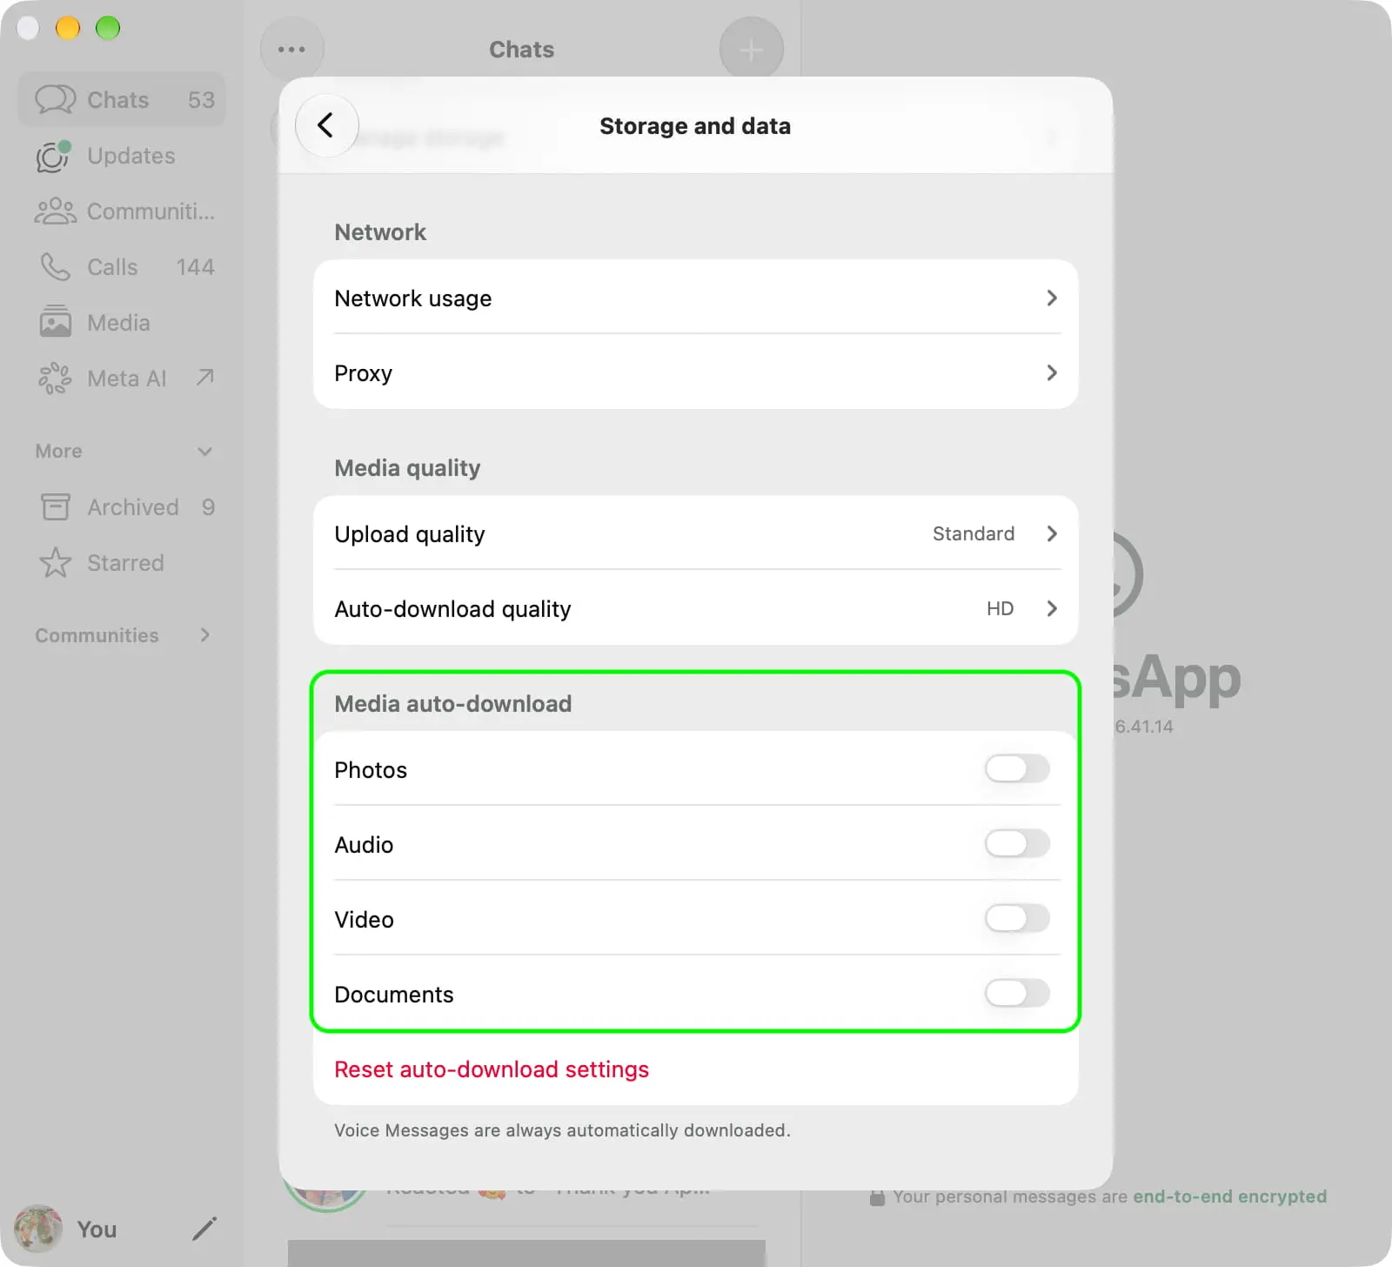Open the Starred star icon
This screenshot has width=1392, height=1267.
(x=56, y=563)
